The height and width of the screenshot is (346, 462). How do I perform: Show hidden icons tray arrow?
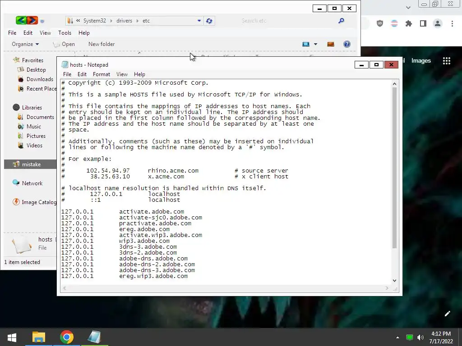397,337
